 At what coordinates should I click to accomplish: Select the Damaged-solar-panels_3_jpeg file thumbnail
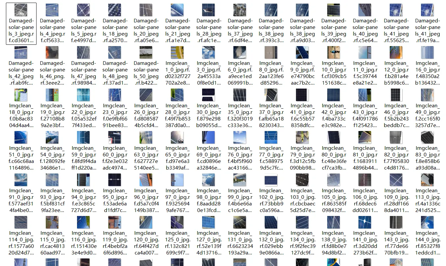[x=21, y=10]
